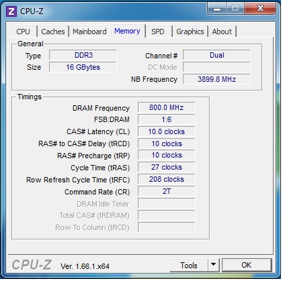Click Command Rate value 2T
This screenshot has width=283, height=281.
tap(167, 191)
